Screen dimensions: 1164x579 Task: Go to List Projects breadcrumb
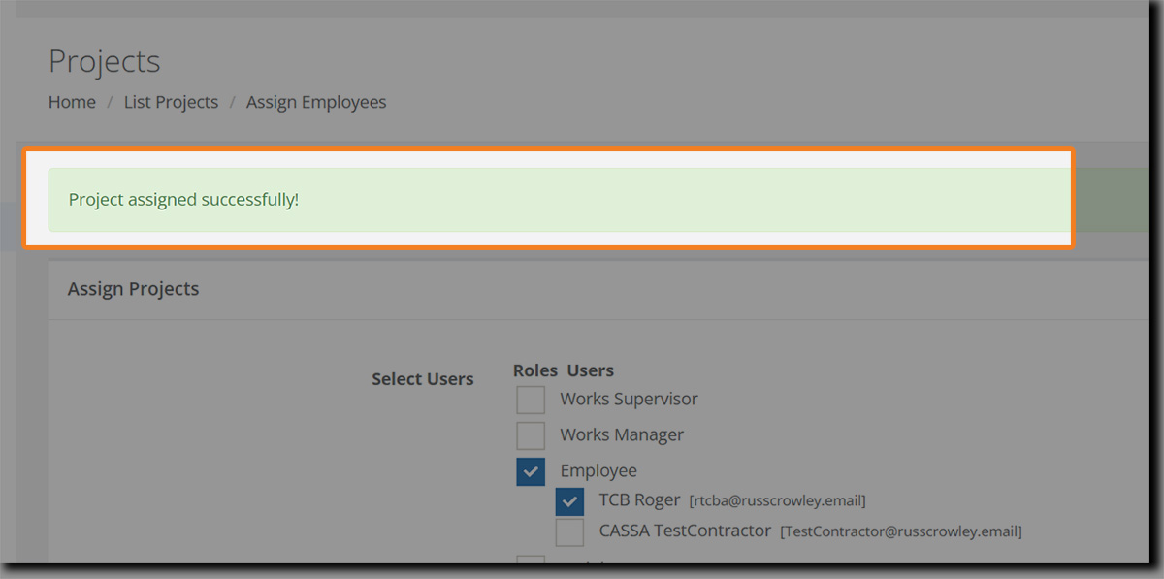[x=171, y=102]
